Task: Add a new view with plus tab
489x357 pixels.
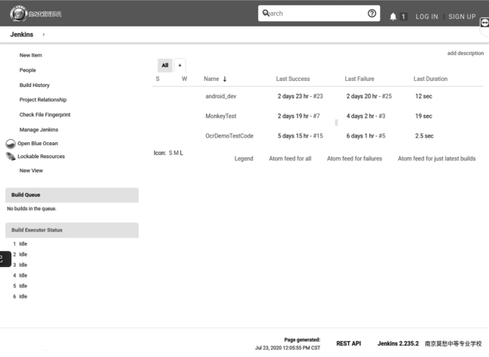Action: 180,66
